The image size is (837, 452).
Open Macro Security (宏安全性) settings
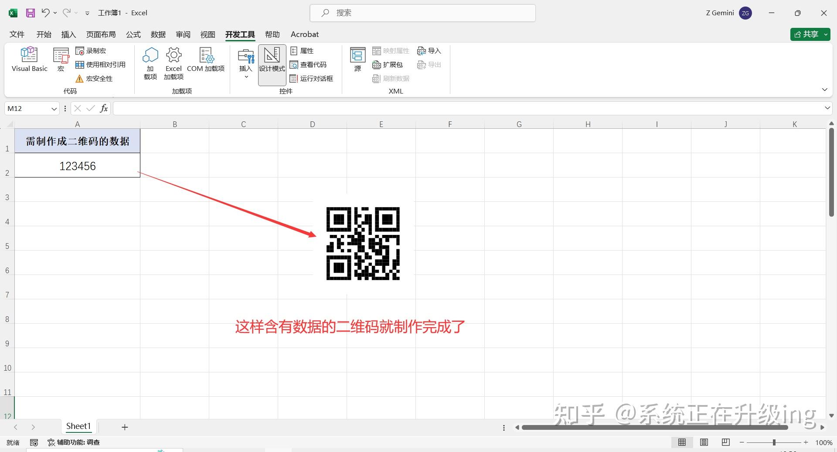click(94, 79)
